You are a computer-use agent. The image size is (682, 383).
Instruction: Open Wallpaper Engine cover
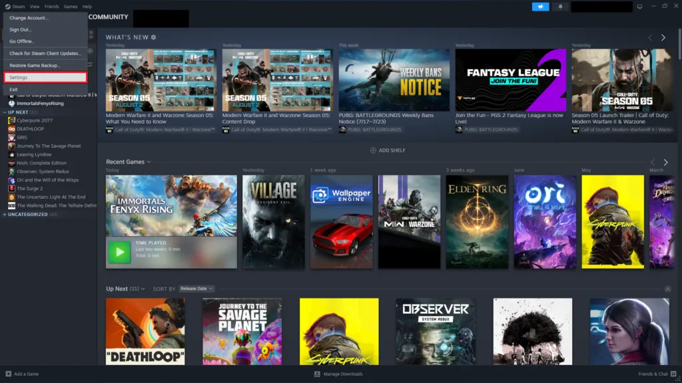[342, 222]
